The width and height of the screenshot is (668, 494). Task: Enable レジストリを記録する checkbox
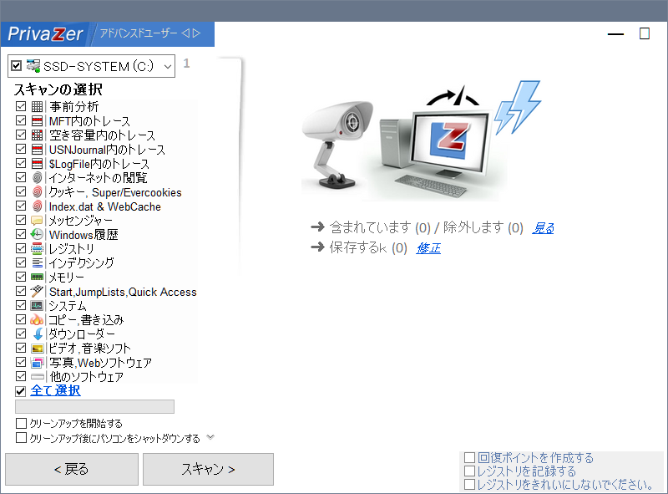click(469, 471)
